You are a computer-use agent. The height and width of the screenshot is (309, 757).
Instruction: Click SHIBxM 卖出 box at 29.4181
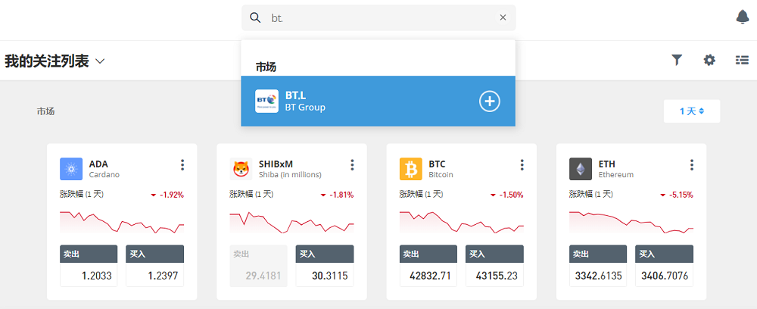coord(259,266)
